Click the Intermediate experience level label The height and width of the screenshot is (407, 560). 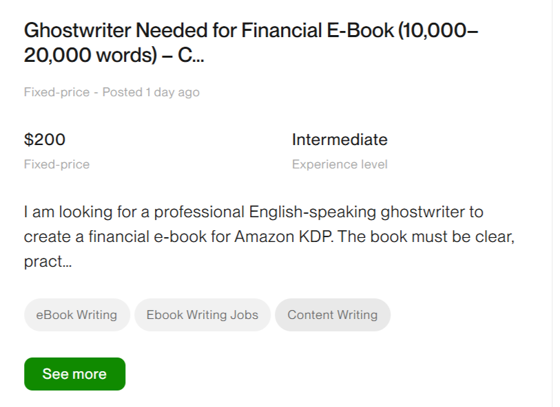[x=340, y=140]
